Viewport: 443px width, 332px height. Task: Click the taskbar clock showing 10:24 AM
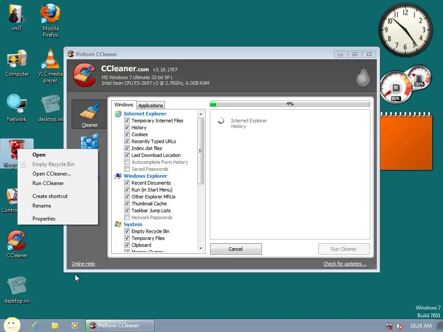point(421,326)
